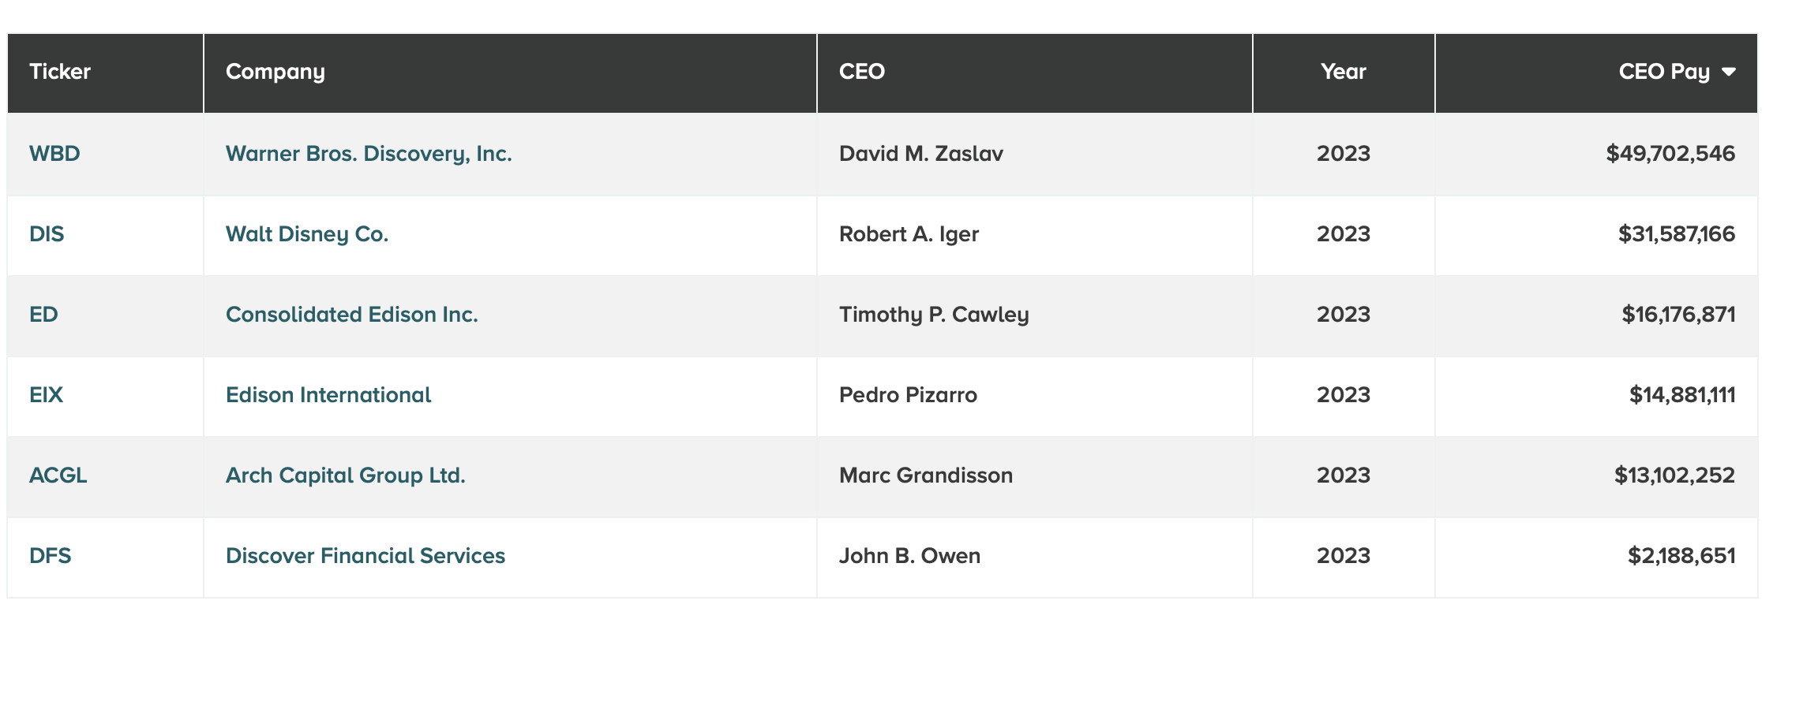Open Warner Bros. Discovery, Inc. link
1803x705 pixels.
(x=369, y=154)
